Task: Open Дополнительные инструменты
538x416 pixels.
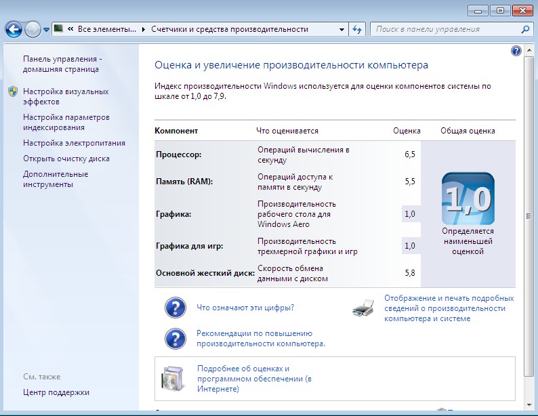Action: click(56, 179)
